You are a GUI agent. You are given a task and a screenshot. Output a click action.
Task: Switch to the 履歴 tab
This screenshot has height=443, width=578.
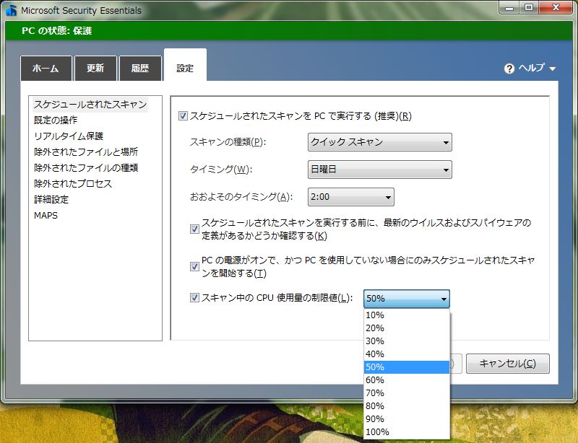point(140,68)
